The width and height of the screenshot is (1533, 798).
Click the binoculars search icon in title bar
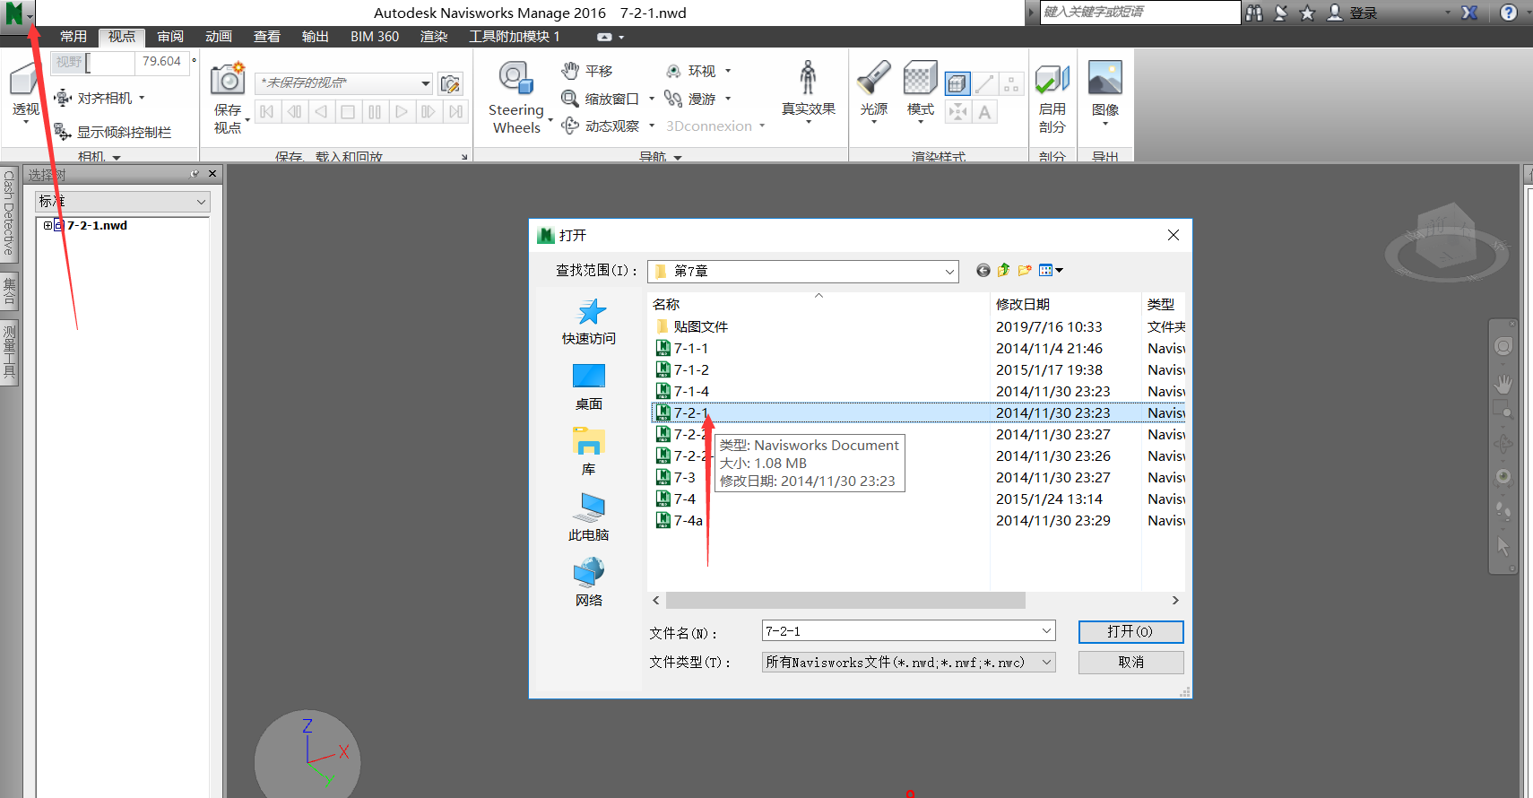coord(1254,13)
